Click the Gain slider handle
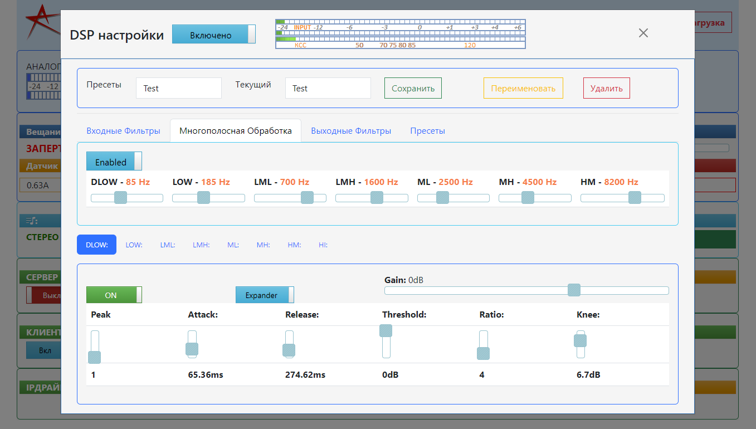The width and height of the screenshot is (756, 429). pyautogui.click(x=574, y=290)
